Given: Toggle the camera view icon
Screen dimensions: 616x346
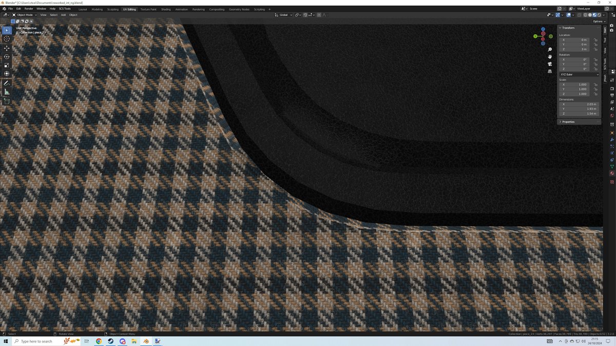Looking at the screenshot, I should point(550,64).
